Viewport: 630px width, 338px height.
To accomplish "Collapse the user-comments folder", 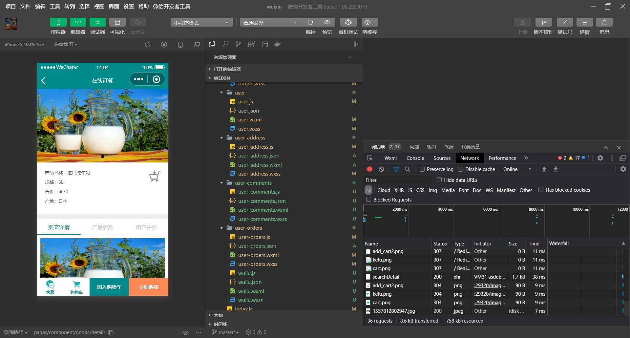I will click(221, 183).
